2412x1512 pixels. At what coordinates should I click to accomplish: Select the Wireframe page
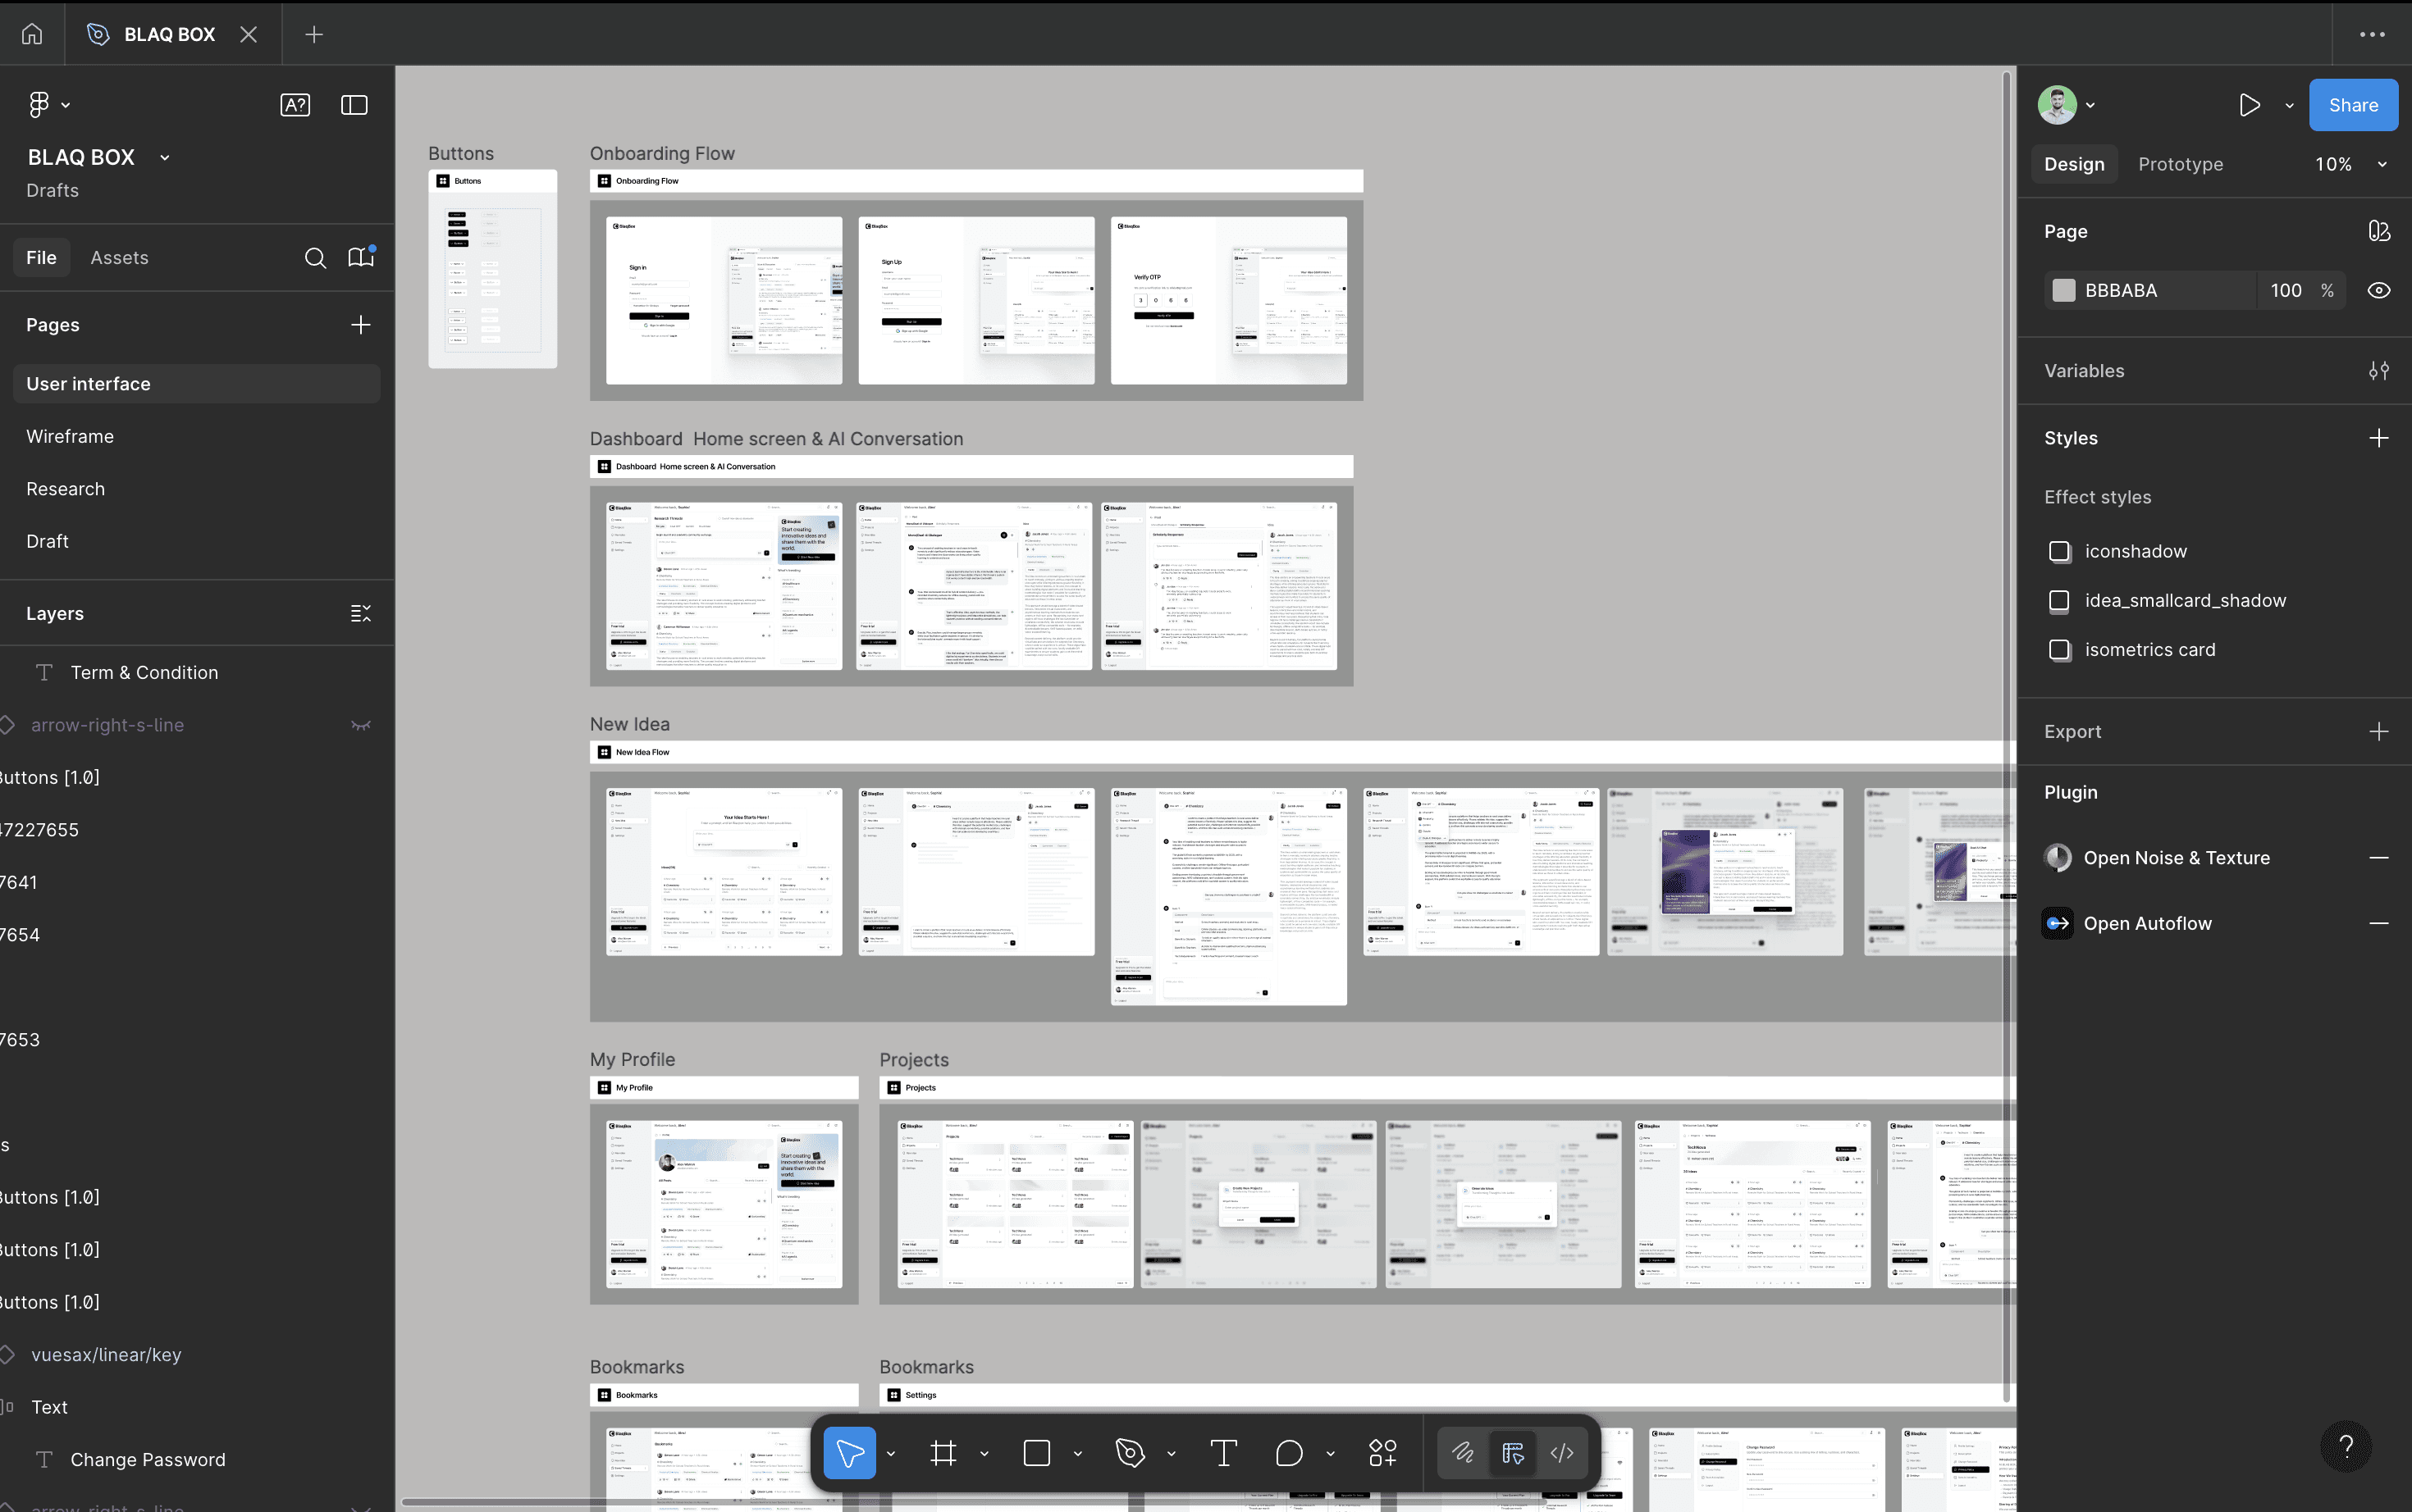click(70, 437)
